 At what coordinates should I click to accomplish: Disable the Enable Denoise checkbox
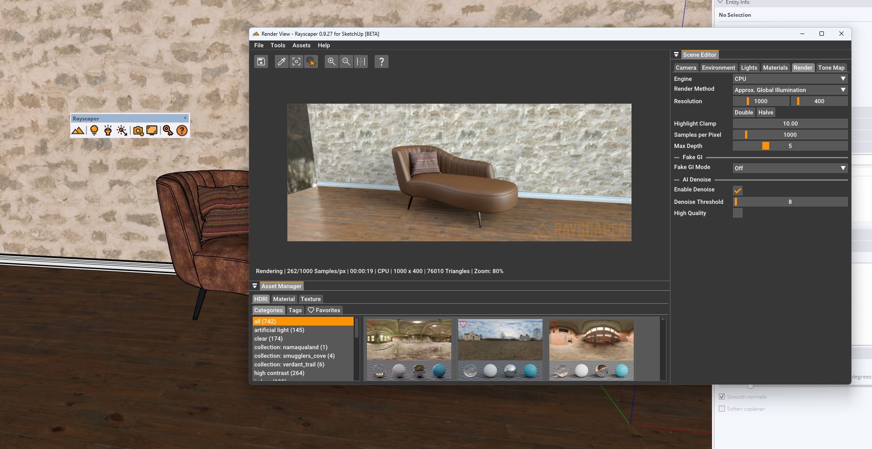click(x=737, y=190)
